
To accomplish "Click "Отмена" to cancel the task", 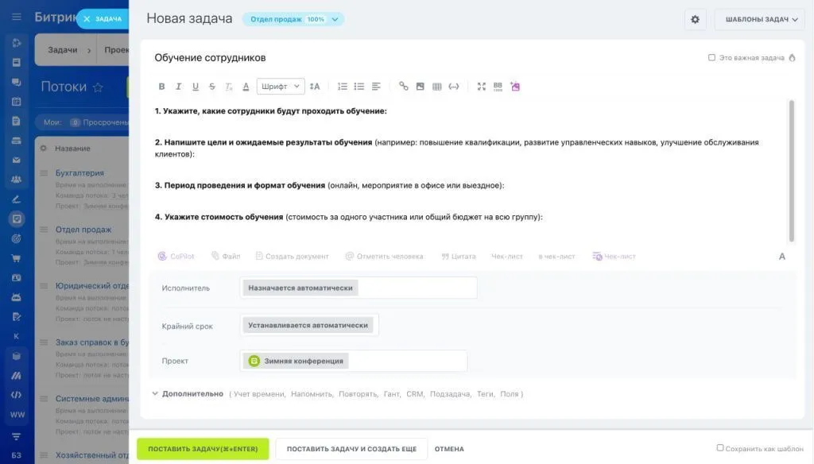I will (x=449, y=449).
